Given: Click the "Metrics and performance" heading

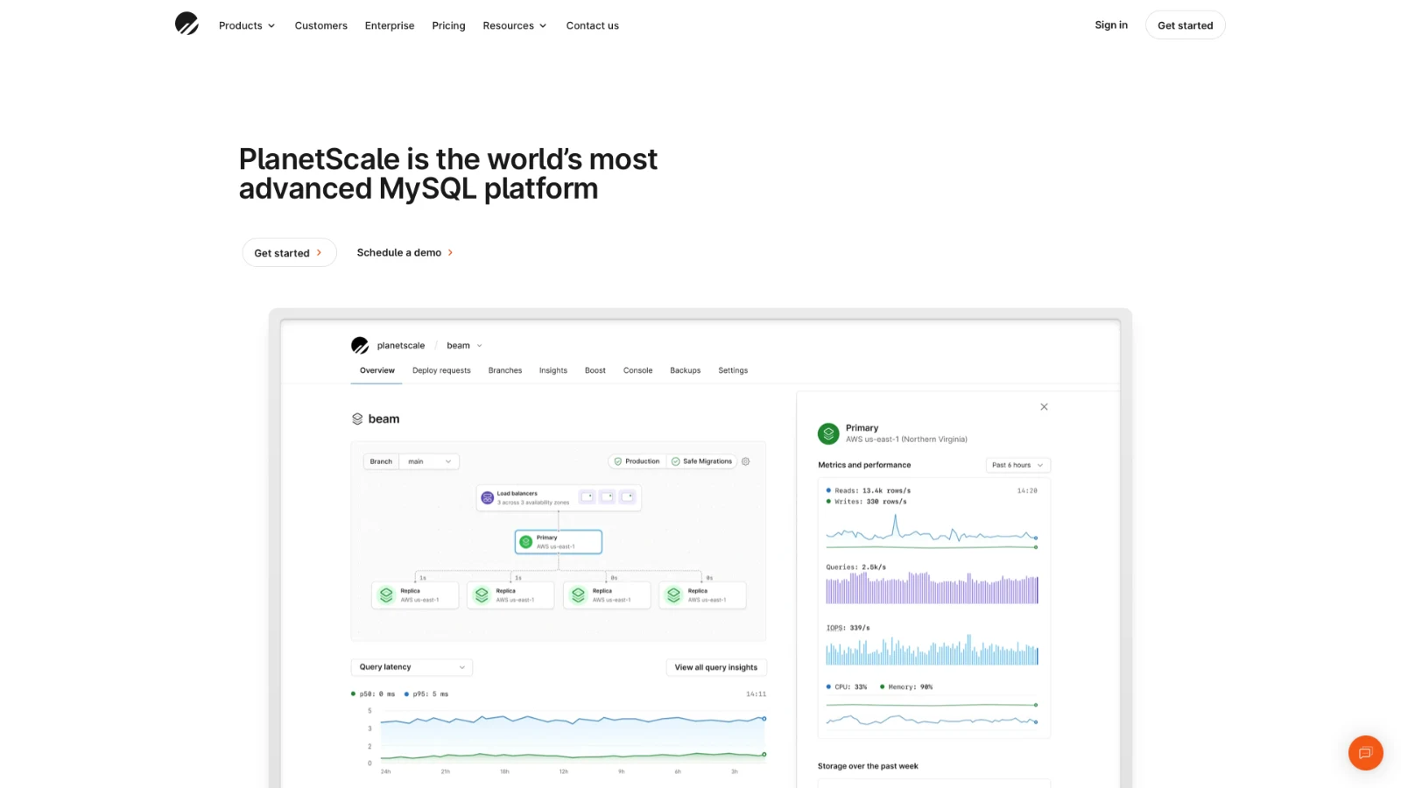Looking at the screenshot, I should click(864, 465).
